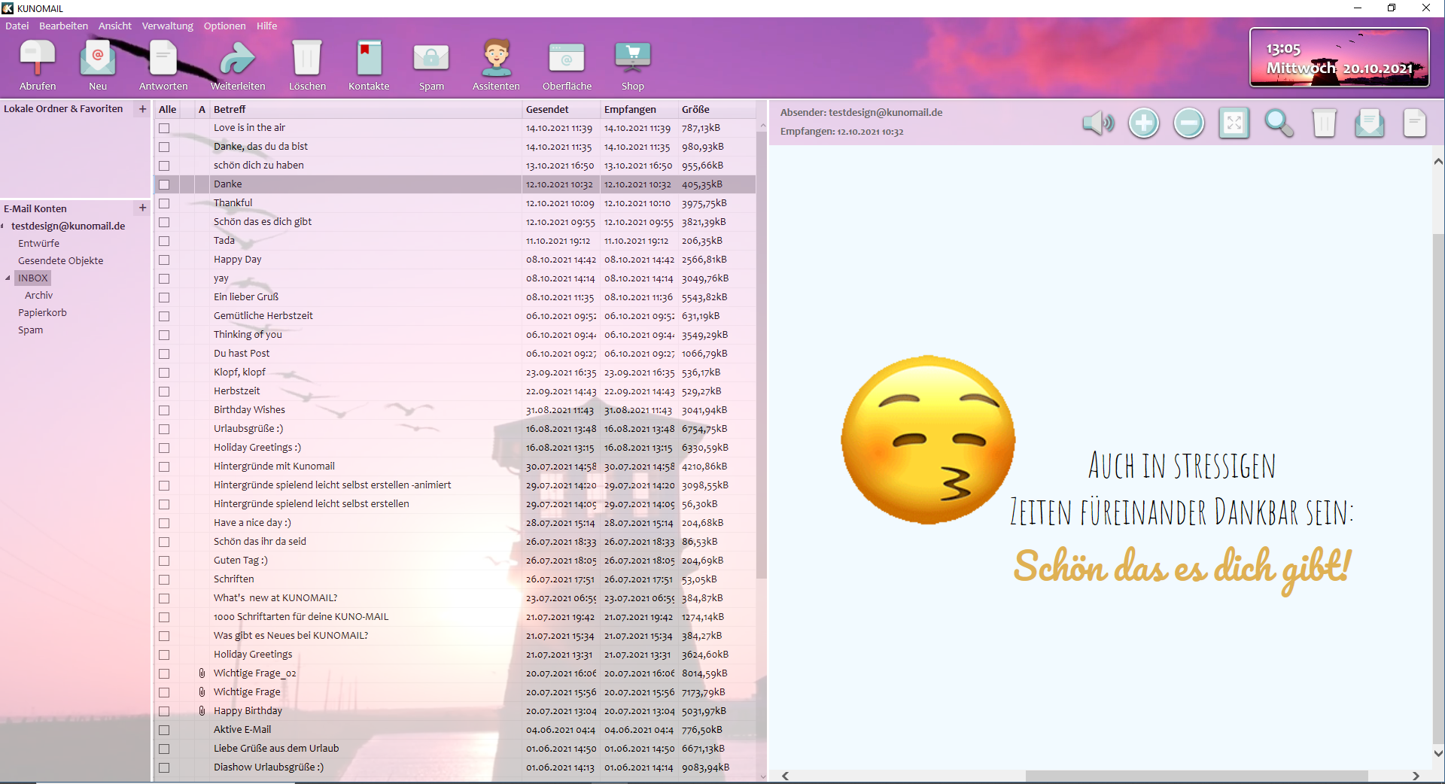Fetch mail with the Abrufen icon
The height and width of the screenshot is (784, 1445).
click(x=38, y=65)
